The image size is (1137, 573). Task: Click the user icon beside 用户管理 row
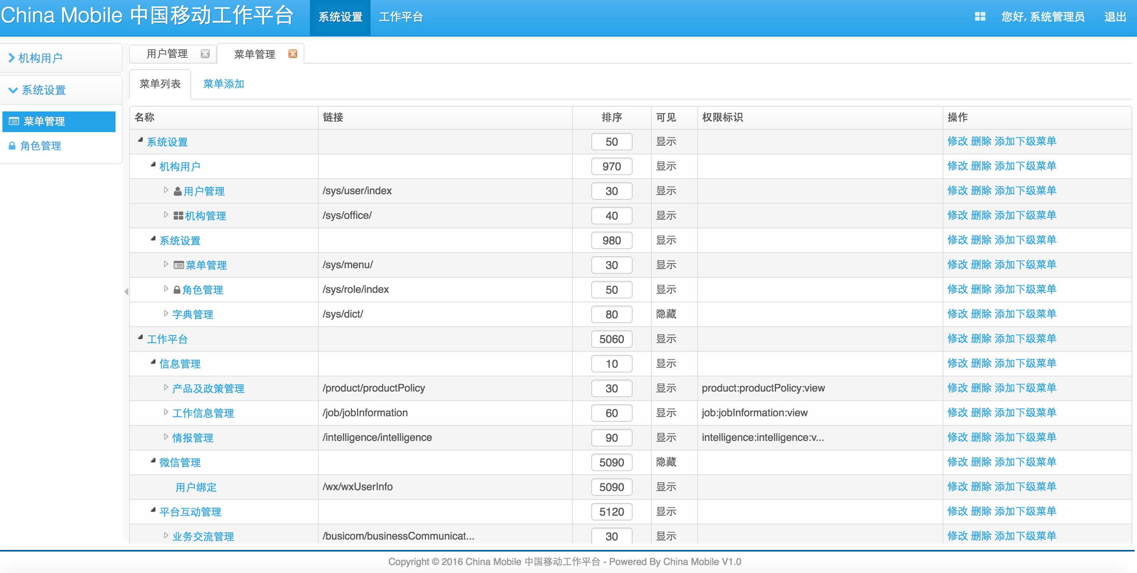(177, 191)
